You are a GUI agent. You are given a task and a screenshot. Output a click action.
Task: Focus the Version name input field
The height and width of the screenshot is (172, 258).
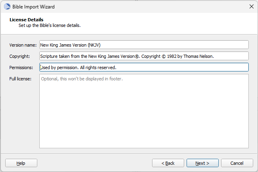click(144, 45)
